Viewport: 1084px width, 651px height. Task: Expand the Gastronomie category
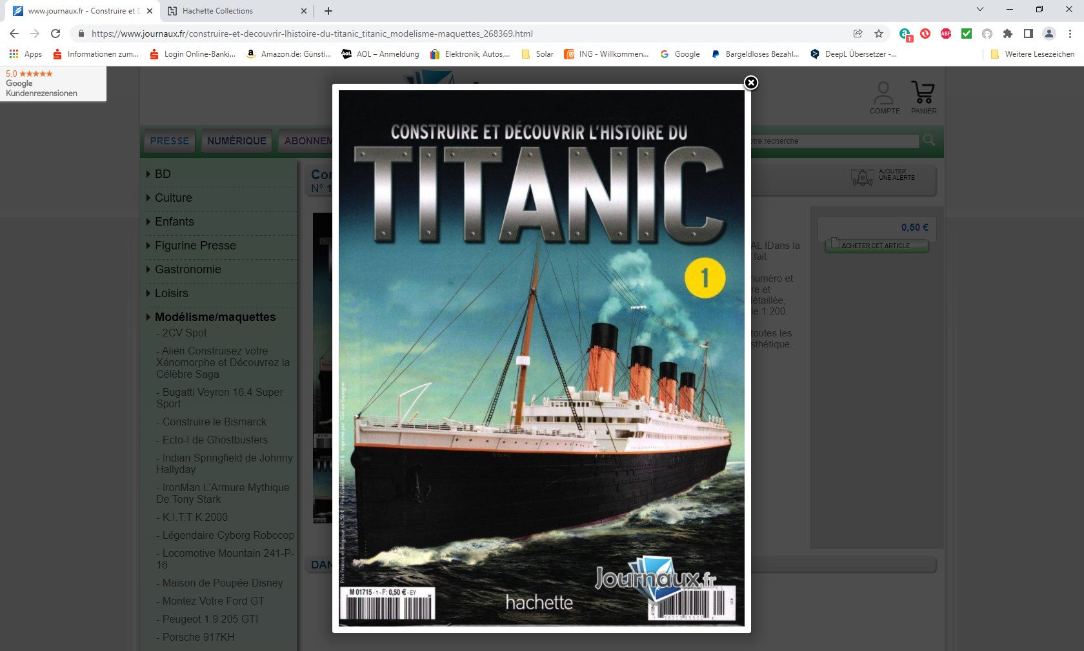pyautogui.click(x=187, y=269)
